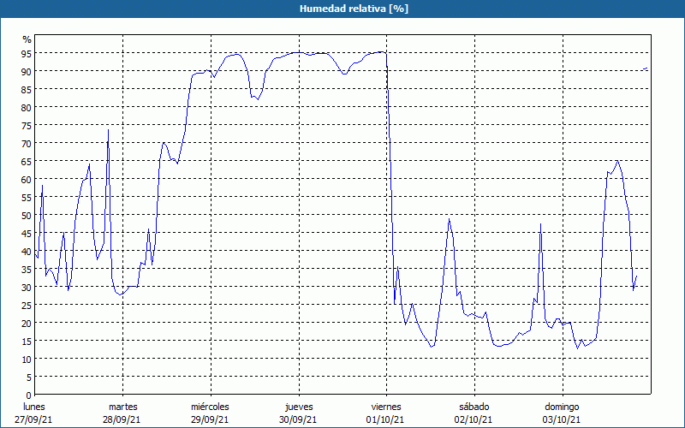Viewport: 685px width, 428px height.
Task: Select the y-axis value '80'
Action: 27,107
